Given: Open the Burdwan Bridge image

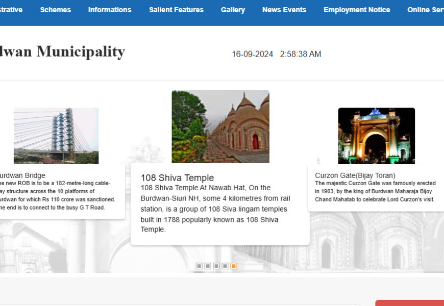Looking at the screenshot, I should point(56,136).
